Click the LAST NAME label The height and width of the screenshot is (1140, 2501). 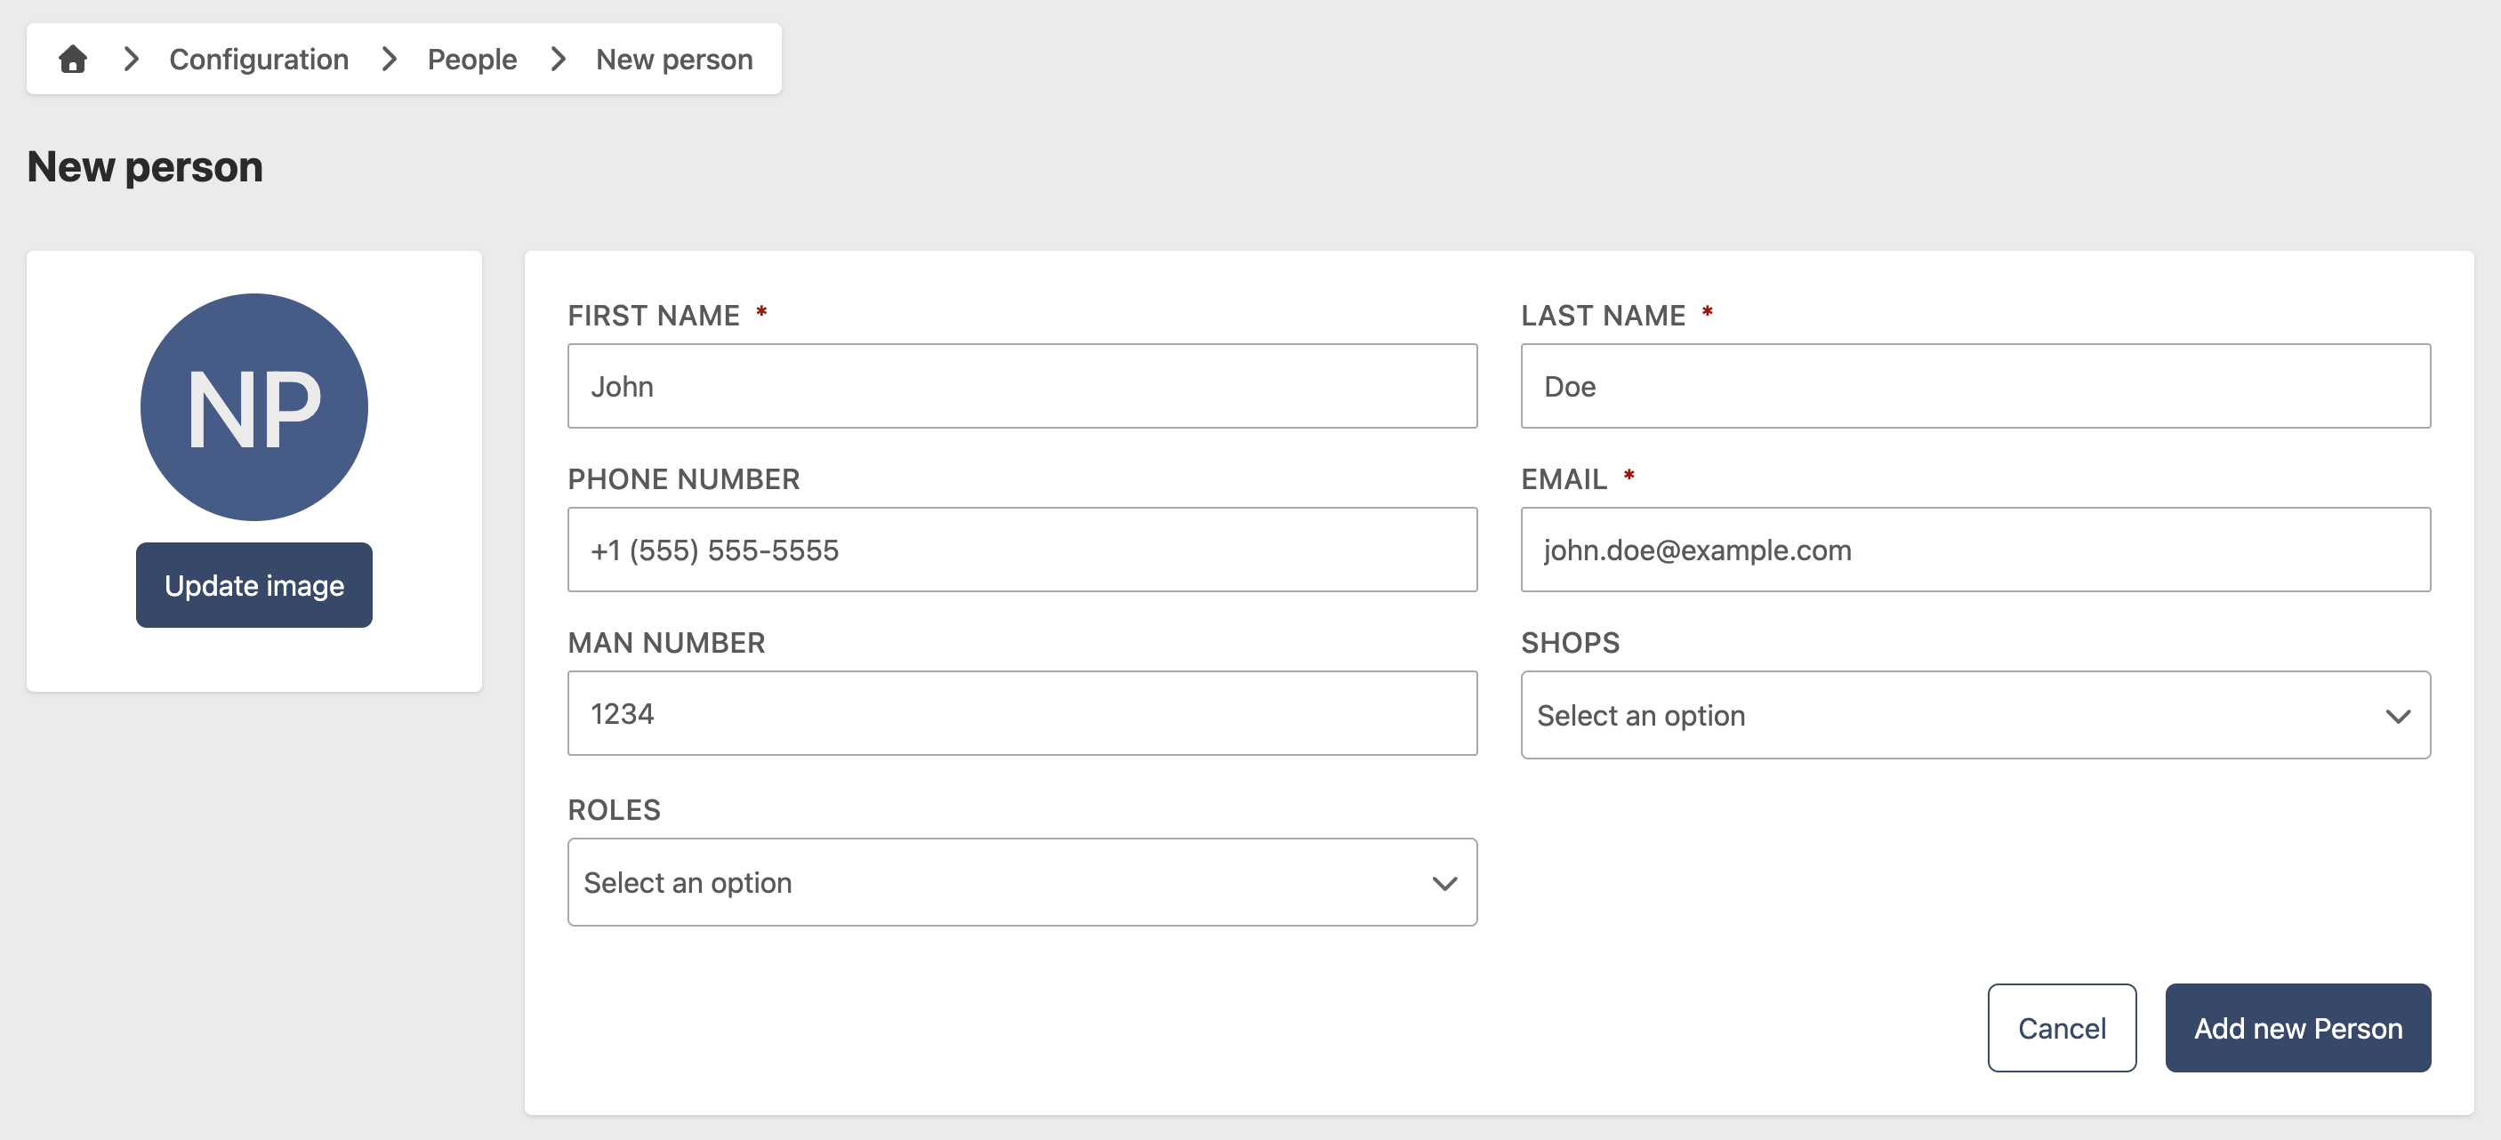pyautogui.click(x=1603, y=316)
